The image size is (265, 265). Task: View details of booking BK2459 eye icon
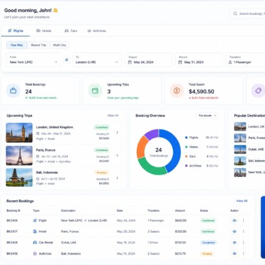tap(234, 253)
